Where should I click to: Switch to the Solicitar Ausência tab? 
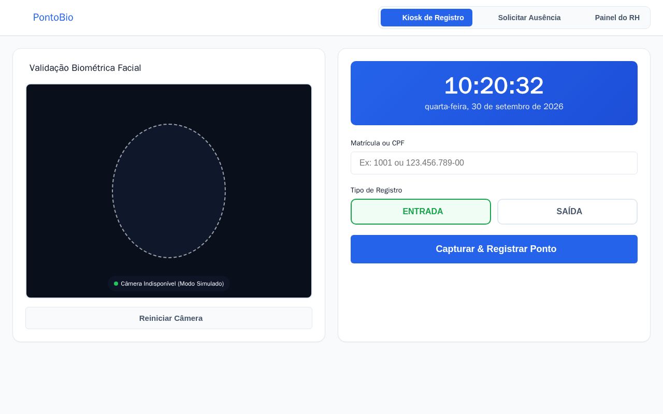tap(522, 18)
